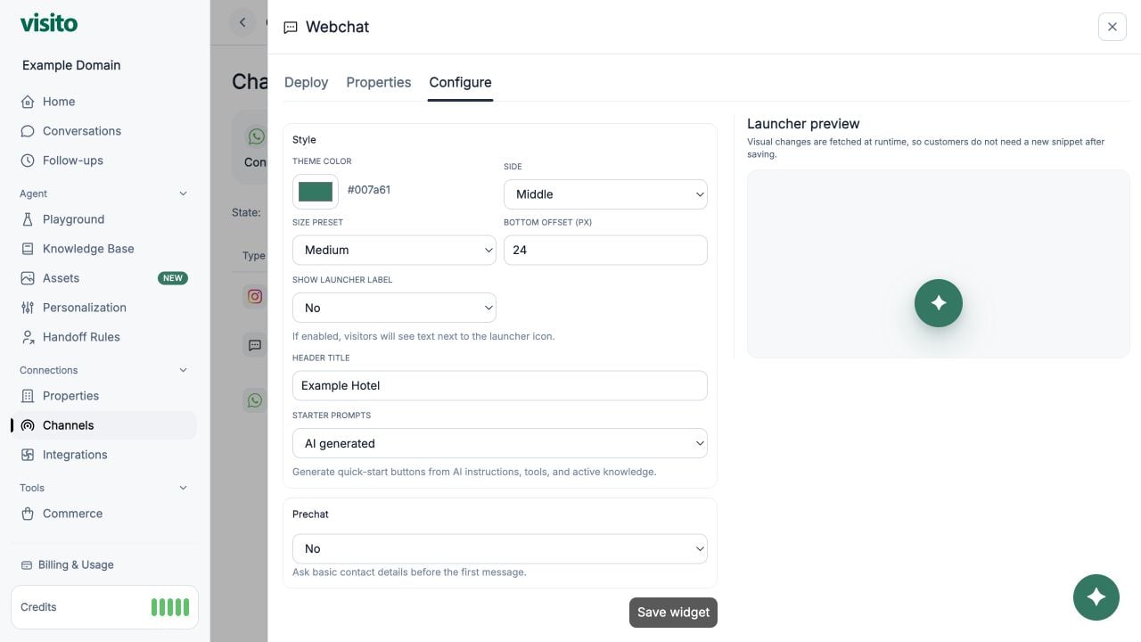Switch to the Deploy tab
Image resolution: width=1141 pixels, height=642 pixels.
coord(307,82)
